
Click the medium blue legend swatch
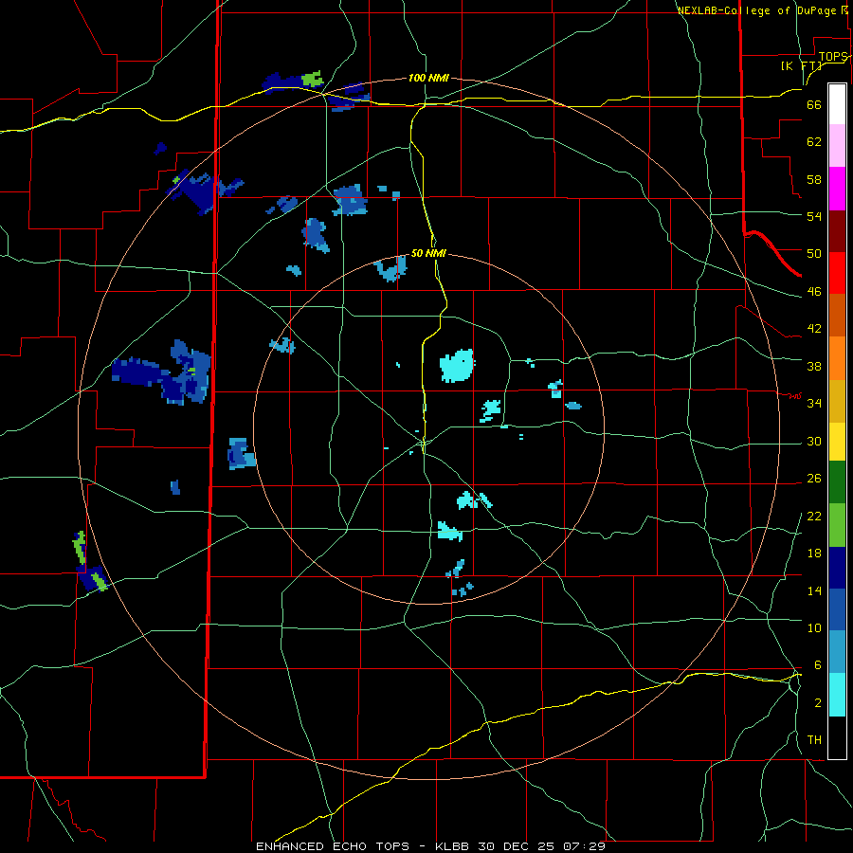(x=837, y=609)
